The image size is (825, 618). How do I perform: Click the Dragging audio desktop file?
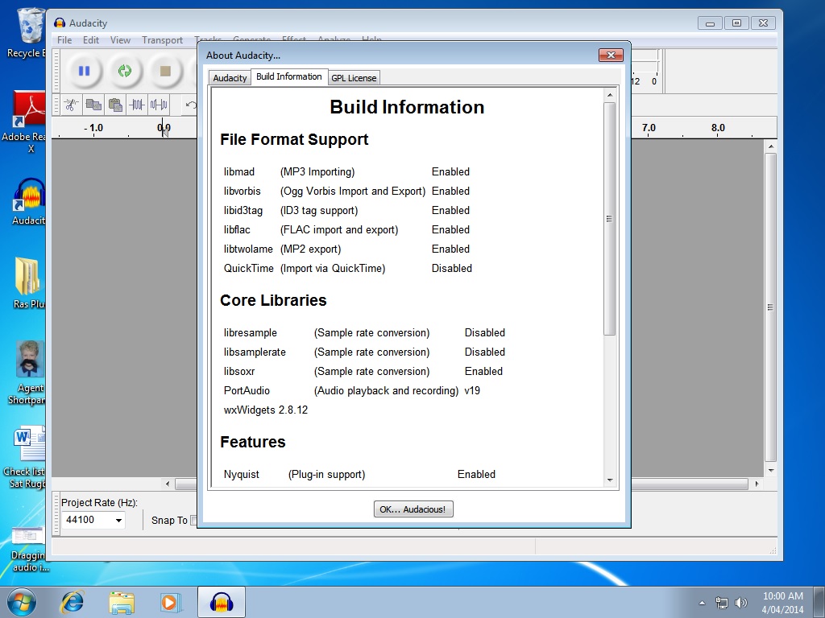point(28,550)
